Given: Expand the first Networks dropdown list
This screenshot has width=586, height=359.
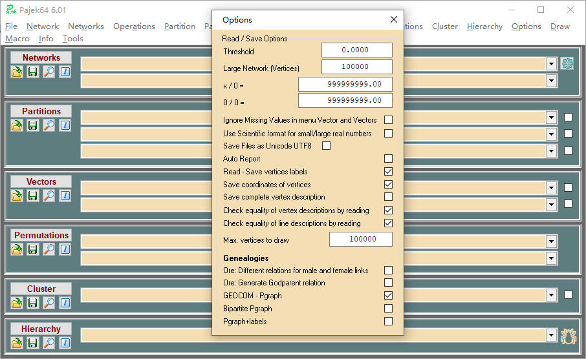Looking at the screenshot, I should tap(551, 64).
